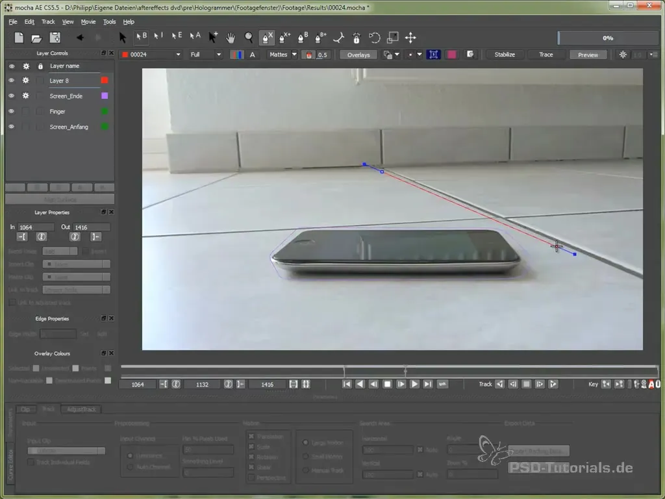Toggle the autokey A button
This screenshot has width=665, height=499.
651,384
